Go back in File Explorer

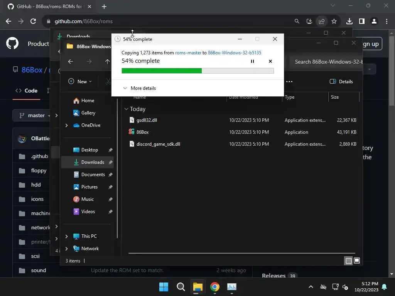pos(71,61)
